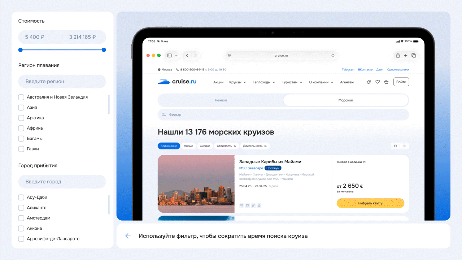Click the Введите регион input field
The width and height of the screenshot is (462, 260).
(62, 81)
